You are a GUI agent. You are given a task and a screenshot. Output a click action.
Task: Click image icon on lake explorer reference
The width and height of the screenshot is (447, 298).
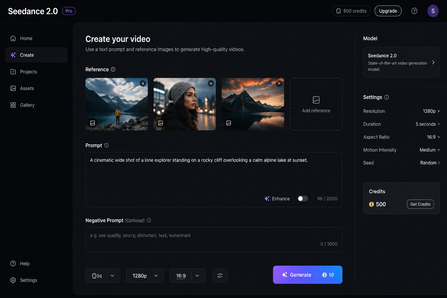point(93,123)
